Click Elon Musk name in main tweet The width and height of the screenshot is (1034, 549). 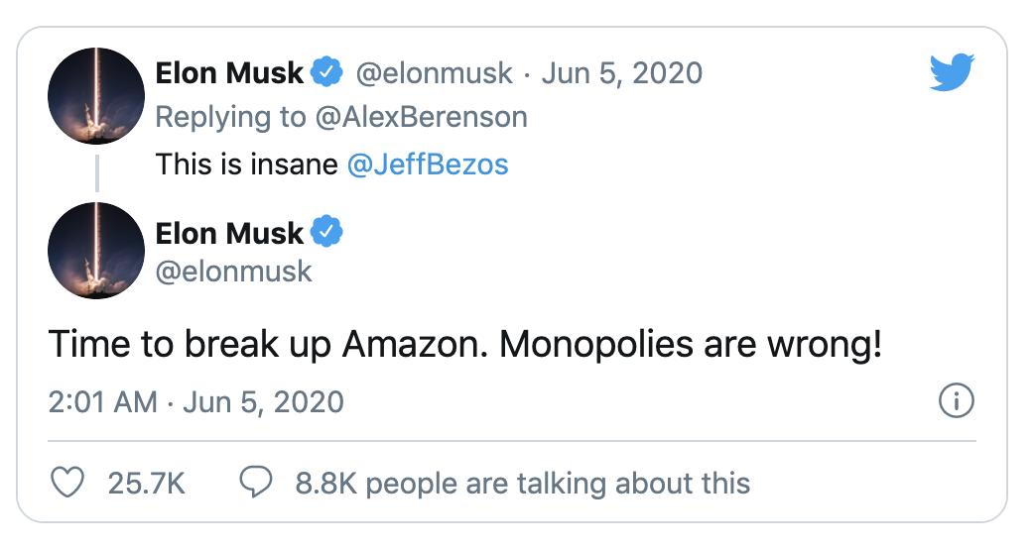229,233
